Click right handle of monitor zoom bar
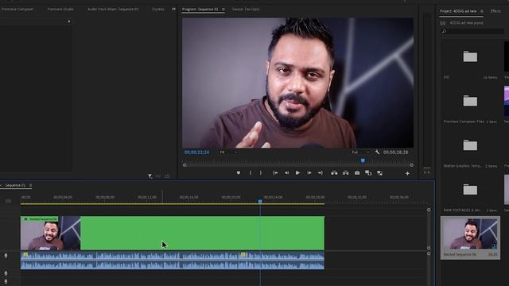Image resolution: width=509 pixels, height=286 pixels. (x=411, y=165)
